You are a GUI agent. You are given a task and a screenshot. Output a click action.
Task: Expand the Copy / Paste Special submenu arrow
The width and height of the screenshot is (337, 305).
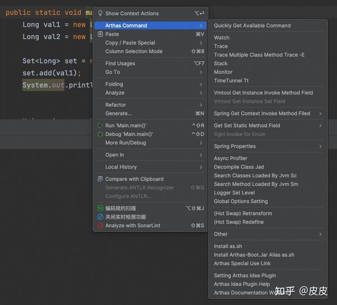coord(201,43)
